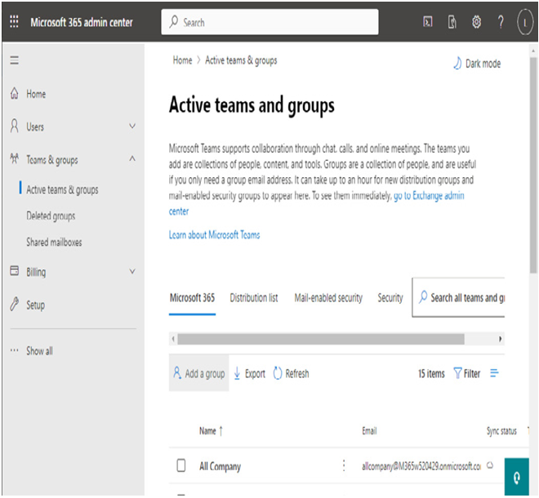Viewport: 539px width, 498px height.
Task: Click the Add a group button
Action: pos(199,373)
